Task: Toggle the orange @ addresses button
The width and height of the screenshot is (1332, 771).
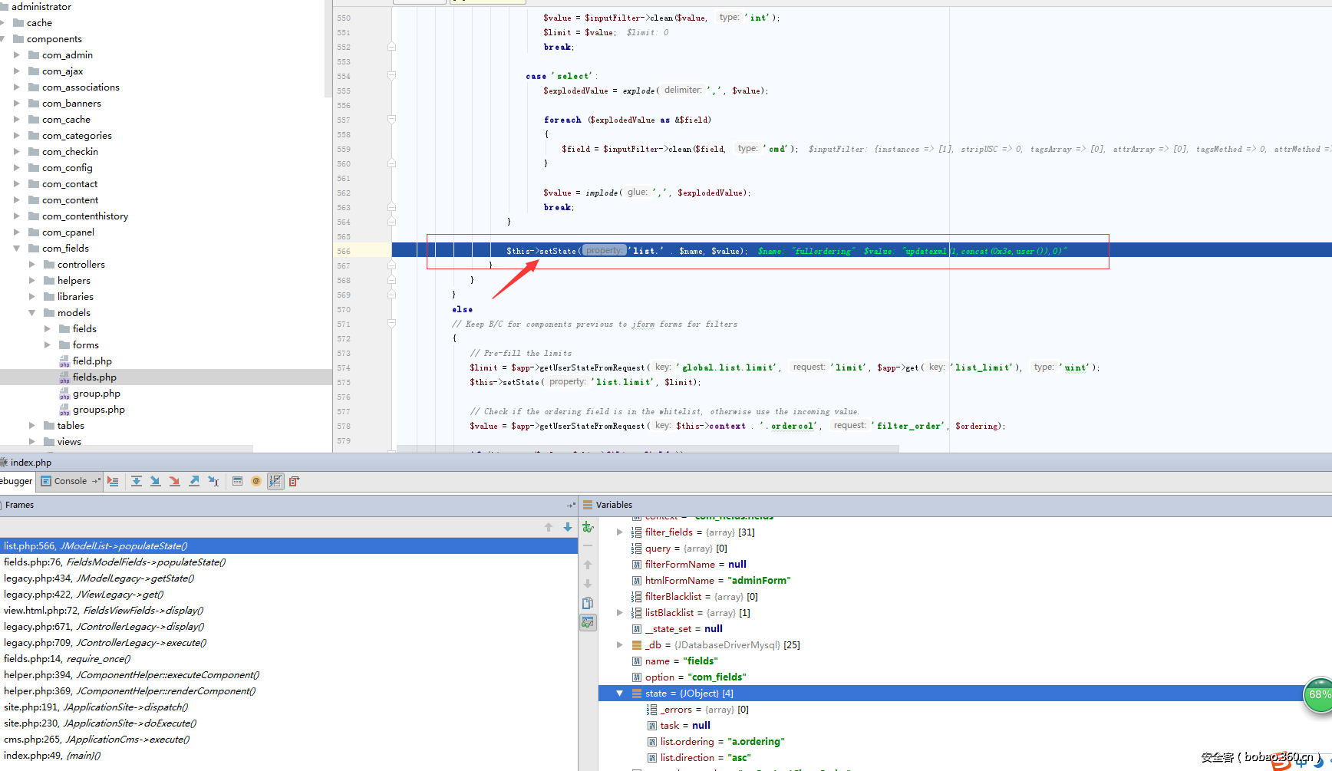Action: (256, 481)
